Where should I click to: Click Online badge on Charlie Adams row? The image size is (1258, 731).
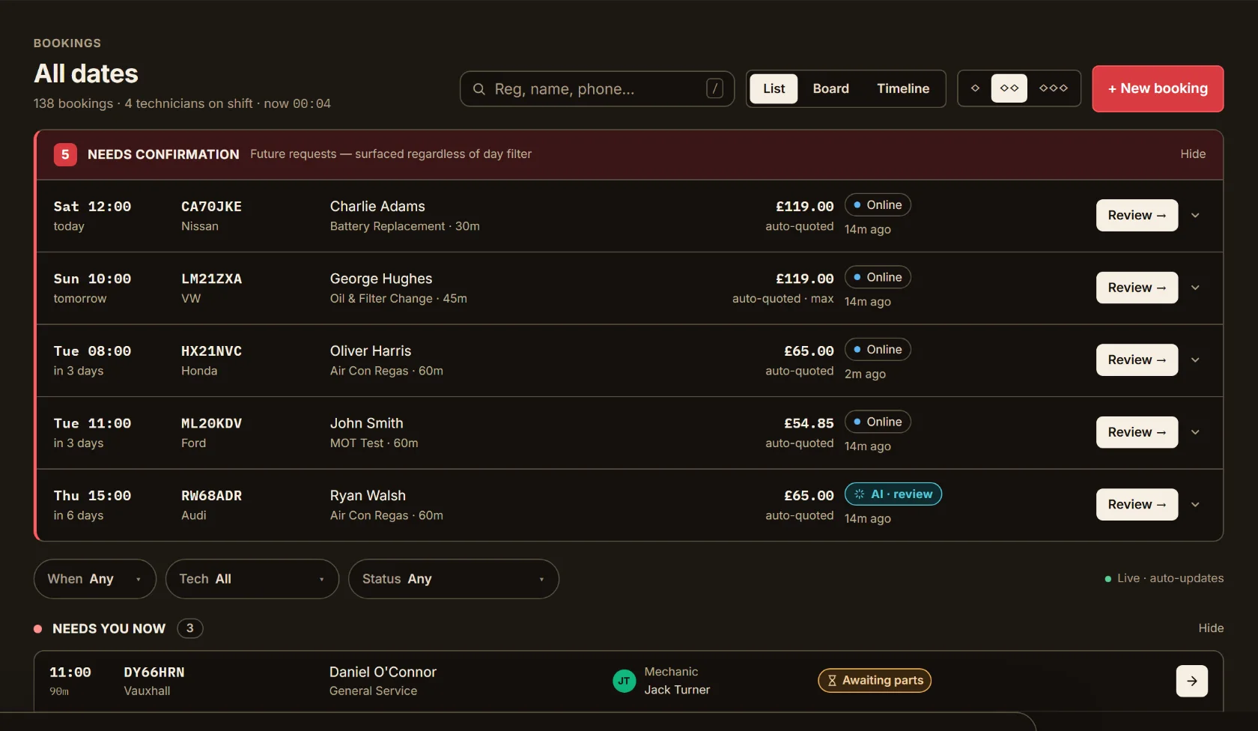[878, 205]
